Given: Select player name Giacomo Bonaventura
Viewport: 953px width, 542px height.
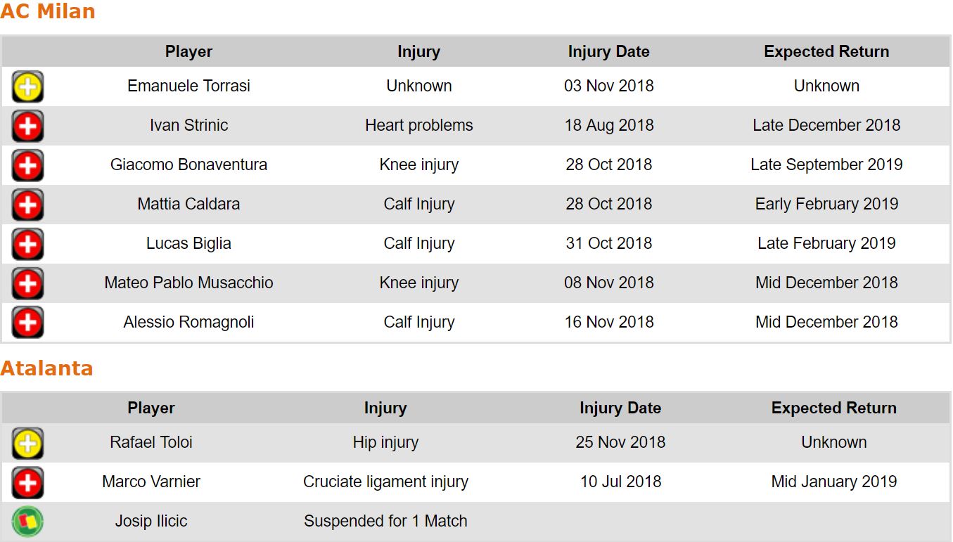Looking at the screenshot, I should (x=188, y=165).
